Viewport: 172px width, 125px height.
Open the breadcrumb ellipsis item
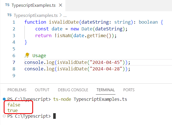pyautogui.click(x=65, y=16)
